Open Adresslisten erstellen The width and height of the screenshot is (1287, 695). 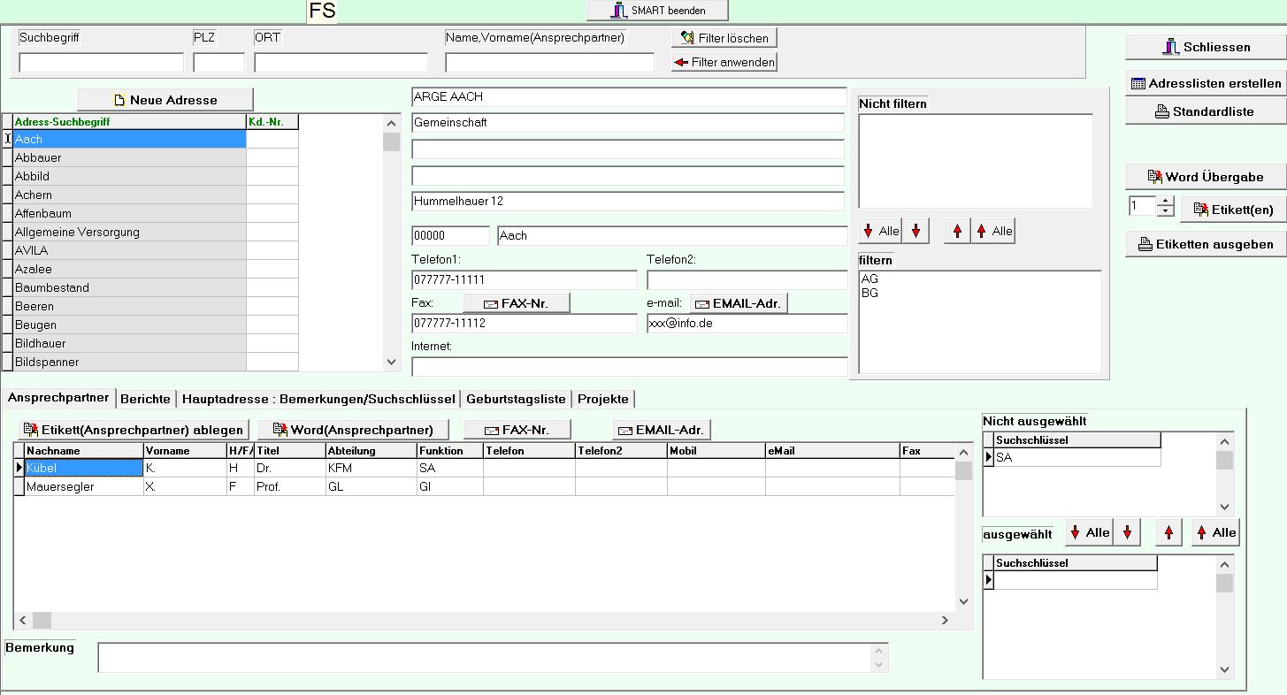point(1206,83)
